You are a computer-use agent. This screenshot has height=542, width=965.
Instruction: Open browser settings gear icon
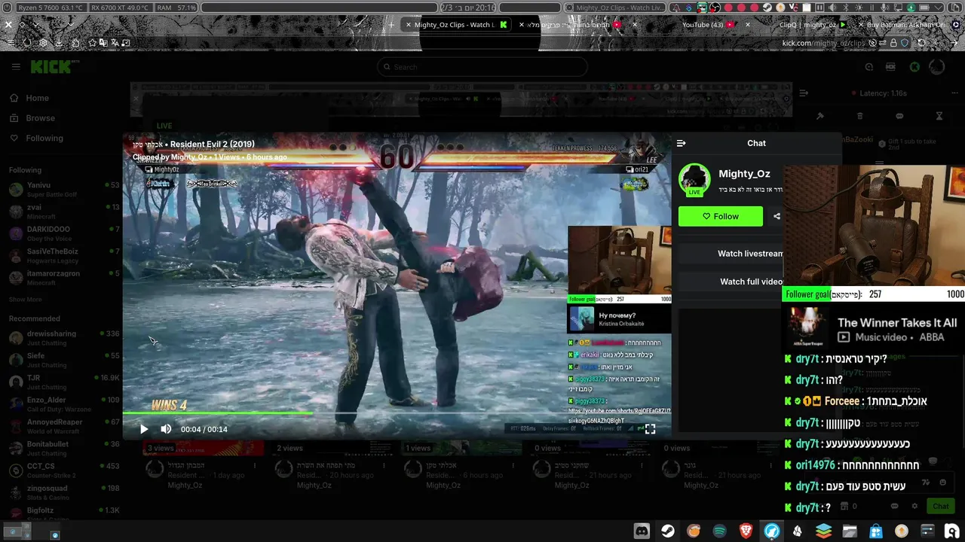[x=43, y=43]
